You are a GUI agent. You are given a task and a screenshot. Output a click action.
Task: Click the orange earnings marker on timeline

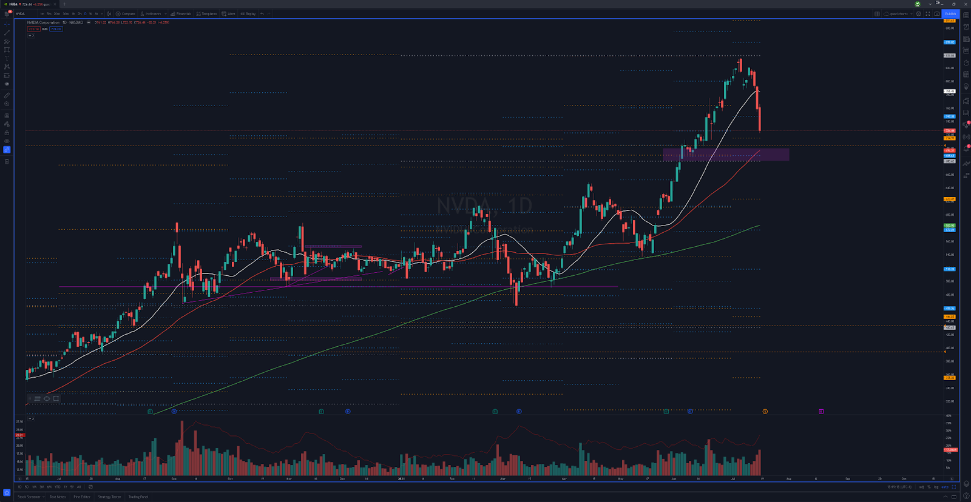[x=765, y=412]
